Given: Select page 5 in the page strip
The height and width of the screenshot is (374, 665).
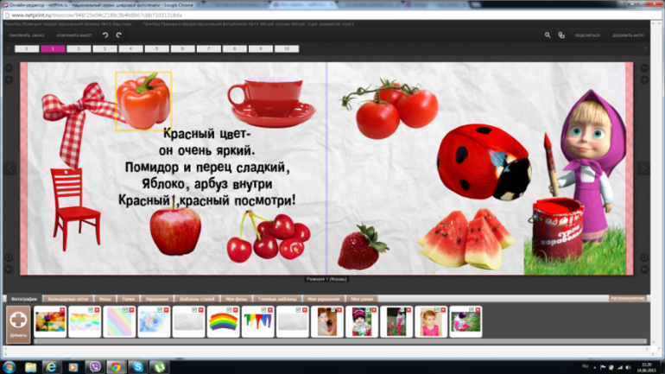Looking at the screenshot, I should pyautogui.click(x=156, y=49).
